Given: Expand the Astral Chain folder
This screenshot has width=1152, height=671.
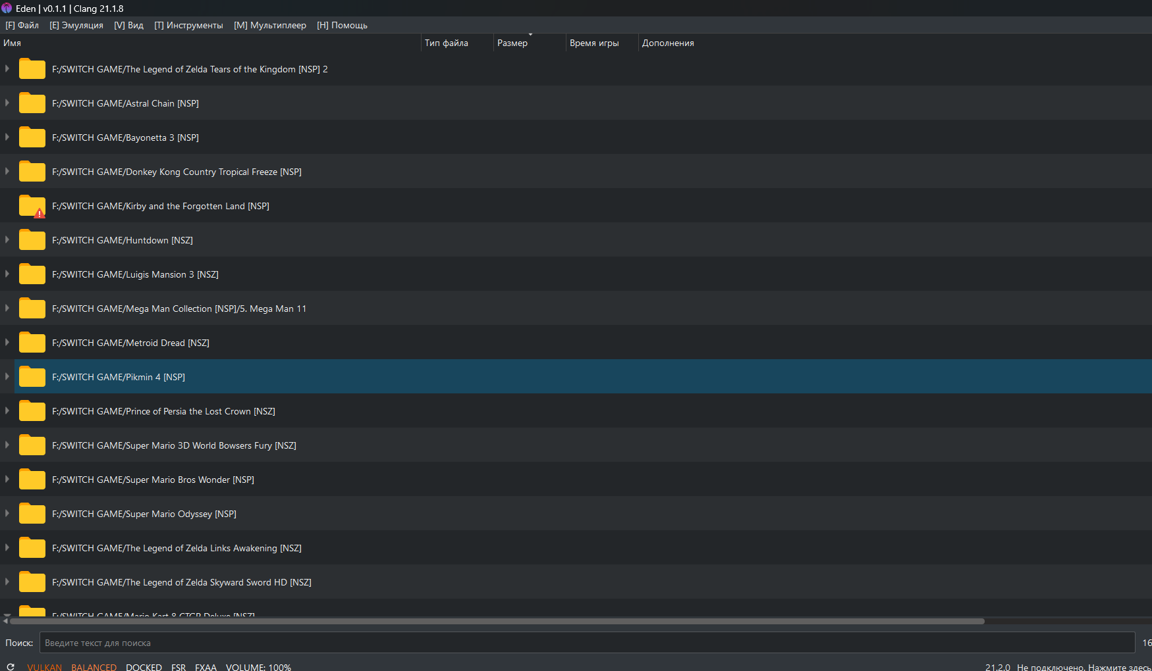Looking at the screenshot, I should 7,103.
